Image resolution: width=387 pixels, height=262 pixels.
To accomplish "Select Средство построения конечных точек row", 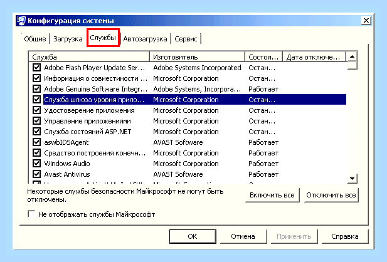I will 188,153.
